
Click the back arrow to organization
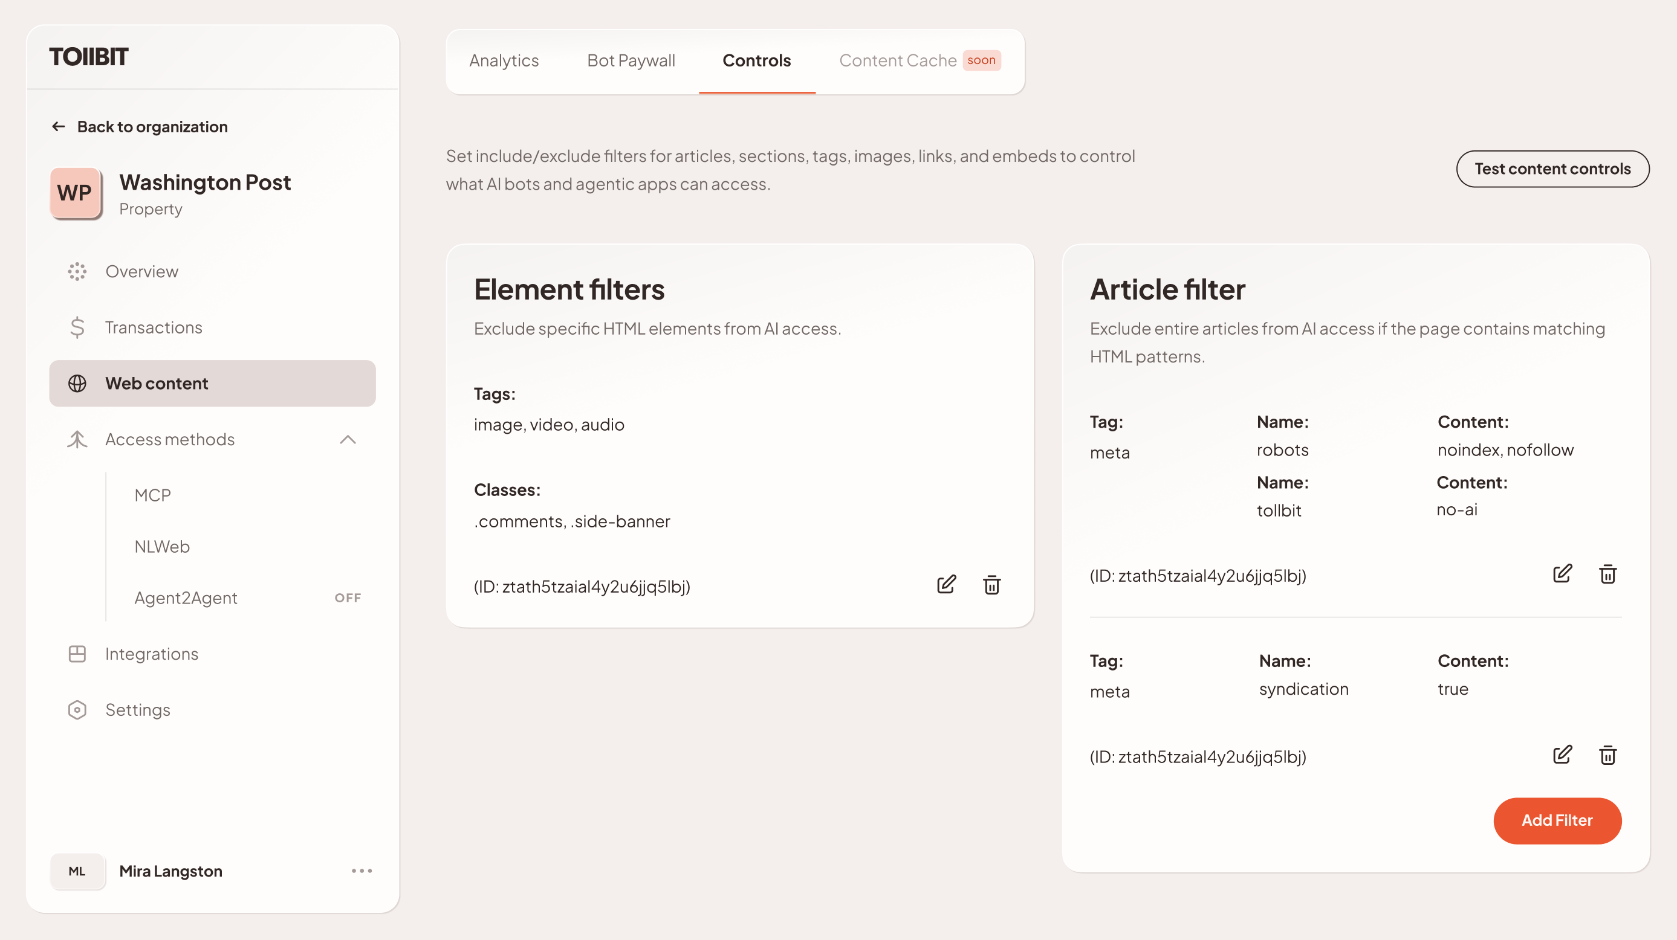58,126
